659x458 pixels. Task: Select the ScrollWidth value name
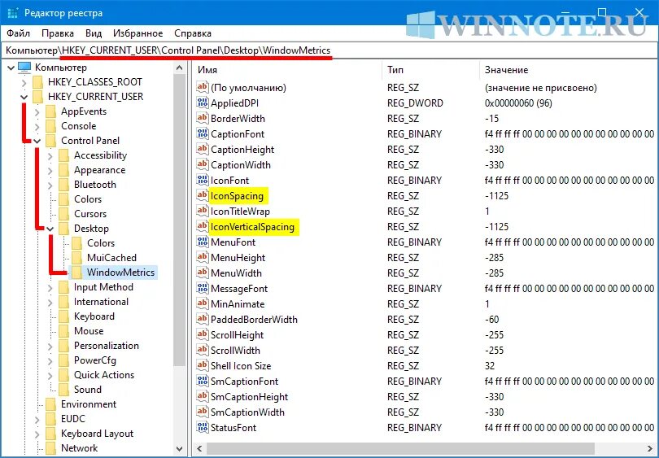235,351
